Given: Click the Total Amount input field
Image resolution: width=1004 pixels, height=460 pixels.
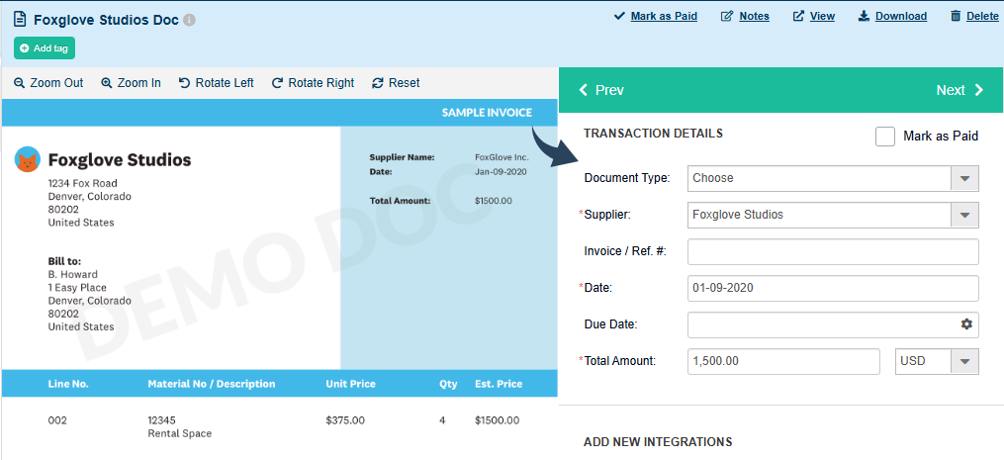Looking at the screenshot, I should [x=783, y=361].
